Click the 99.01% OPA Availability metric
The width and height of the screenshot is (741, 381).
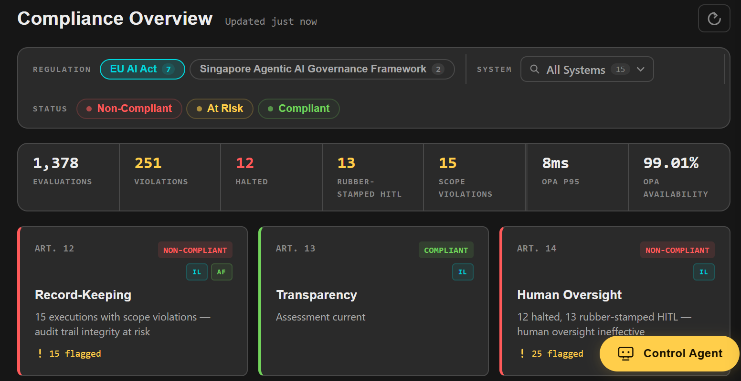coord(677,177)
